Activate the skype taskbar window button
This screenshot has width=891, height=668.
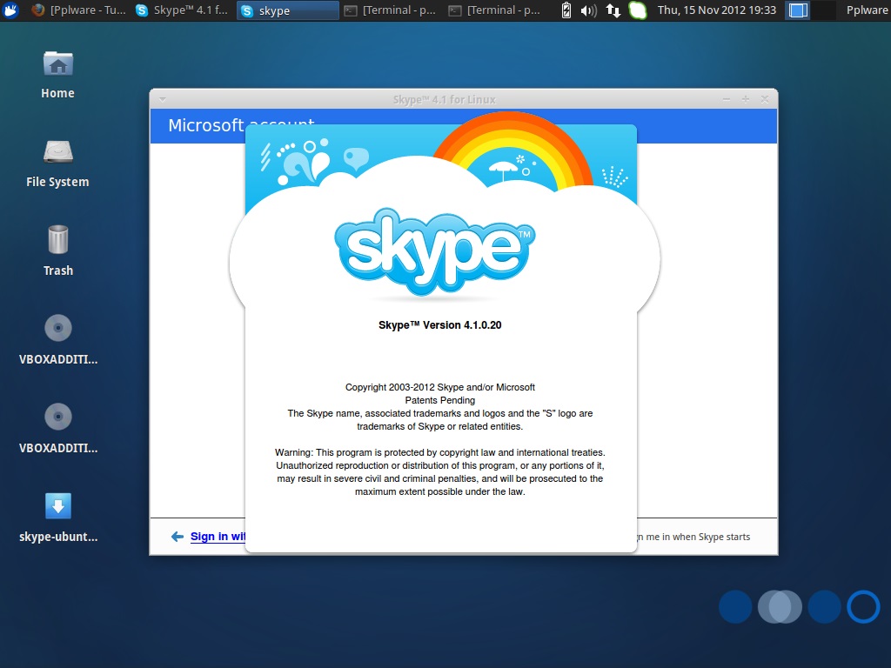pyautogui.click(x=287, y=10)
